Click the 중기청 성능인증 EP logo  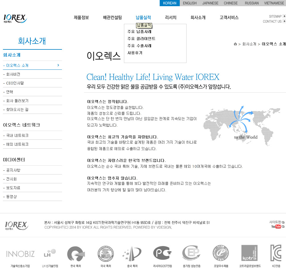191,253
